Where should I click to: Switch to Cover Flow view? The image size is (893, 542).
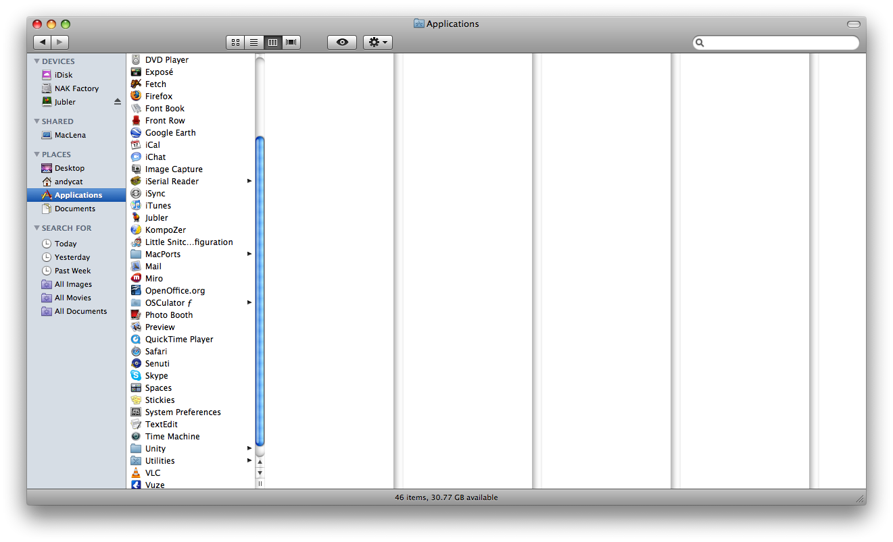pyautogui.click(x=291, y=42)
